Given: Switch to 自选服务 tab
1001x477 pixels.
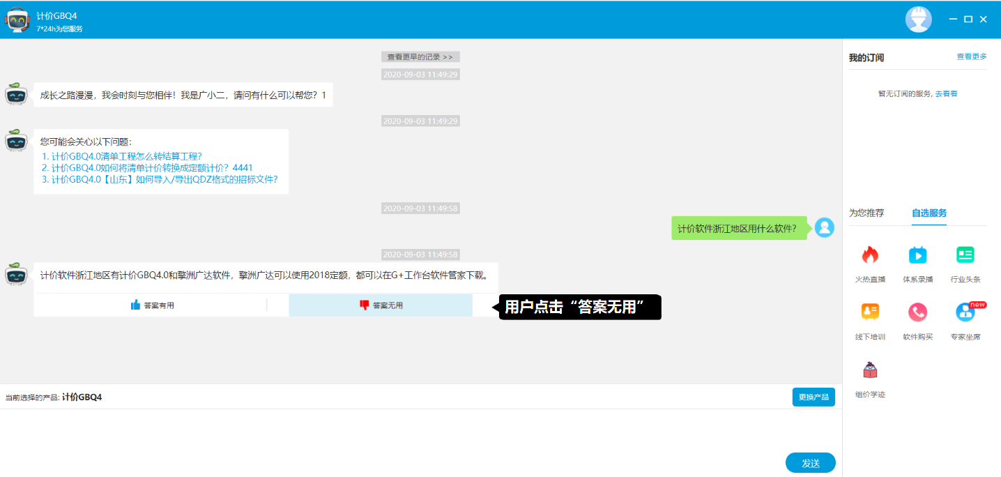Looking at the screenshot, I should click(929, 213).
